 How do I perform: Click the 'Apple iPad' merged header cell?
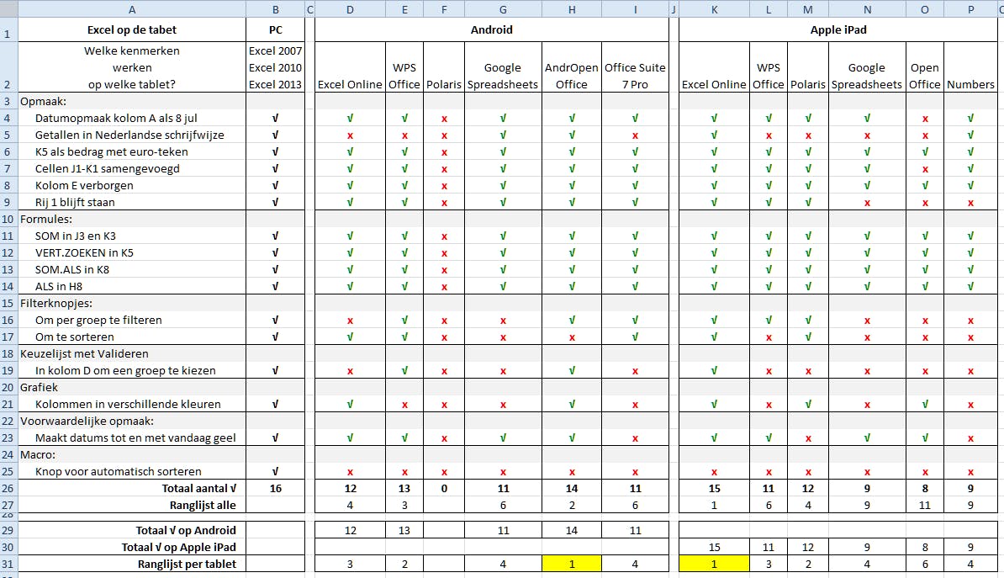pos(839,30)
